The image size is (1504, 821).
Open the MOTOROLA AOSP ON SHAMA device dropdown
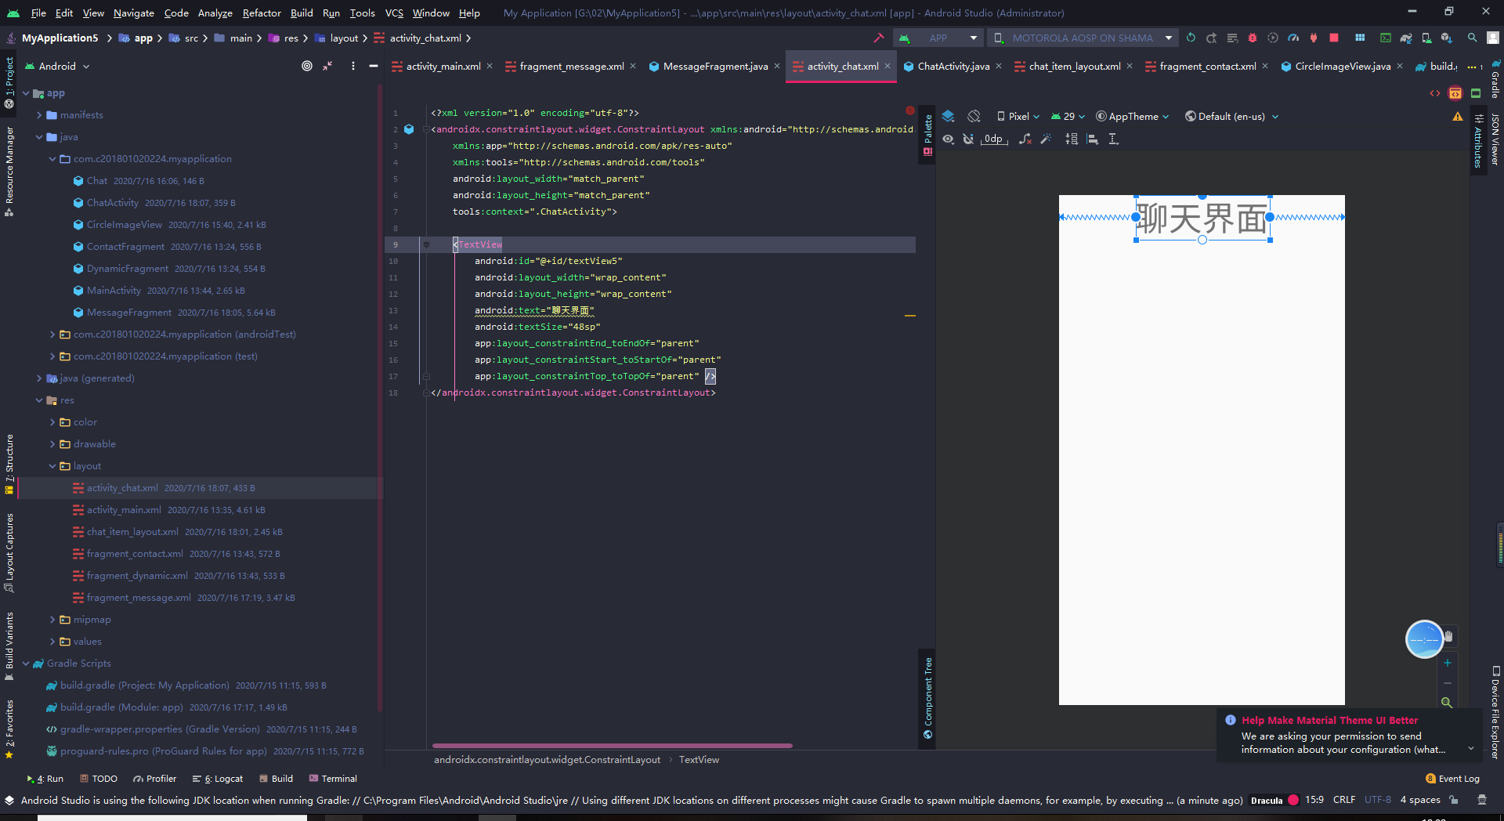coord(1083,38)
